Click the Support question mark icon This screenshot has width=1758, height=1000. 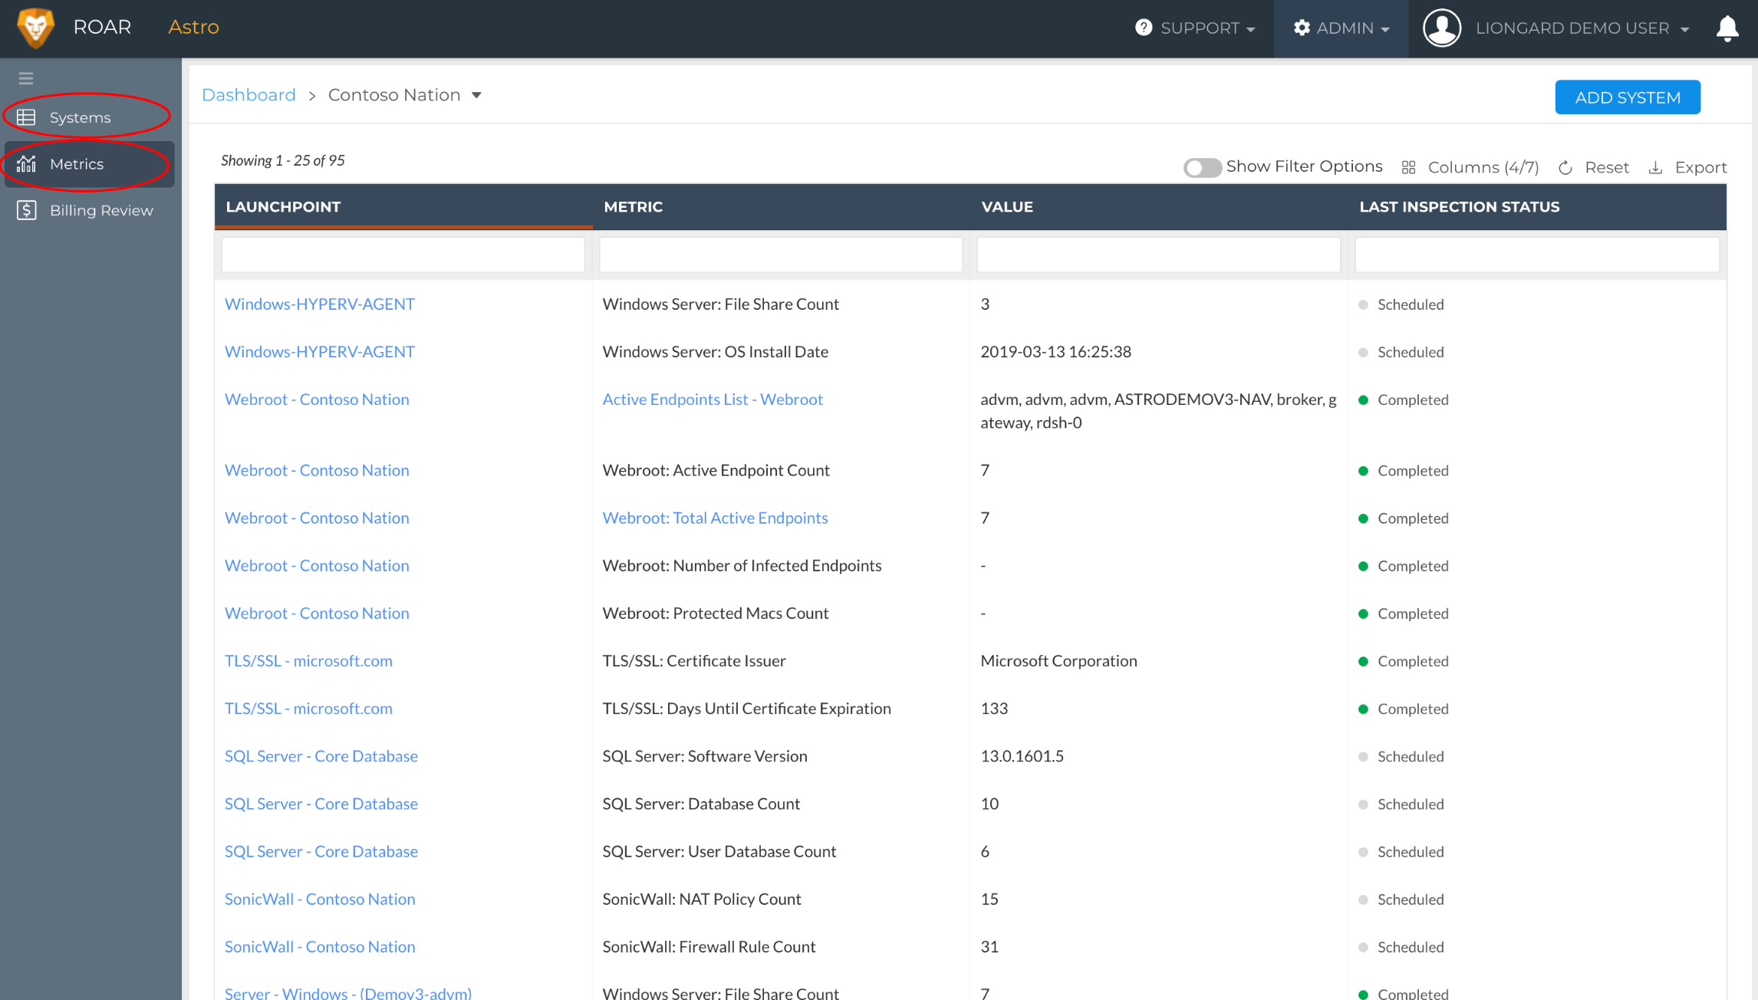coord(1144,28)
